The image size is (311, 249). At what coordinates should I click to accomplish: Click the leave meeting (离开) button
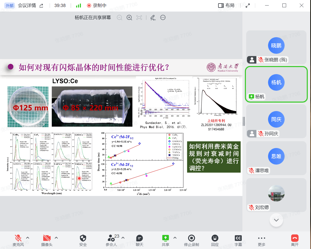[x=295, y=238]
